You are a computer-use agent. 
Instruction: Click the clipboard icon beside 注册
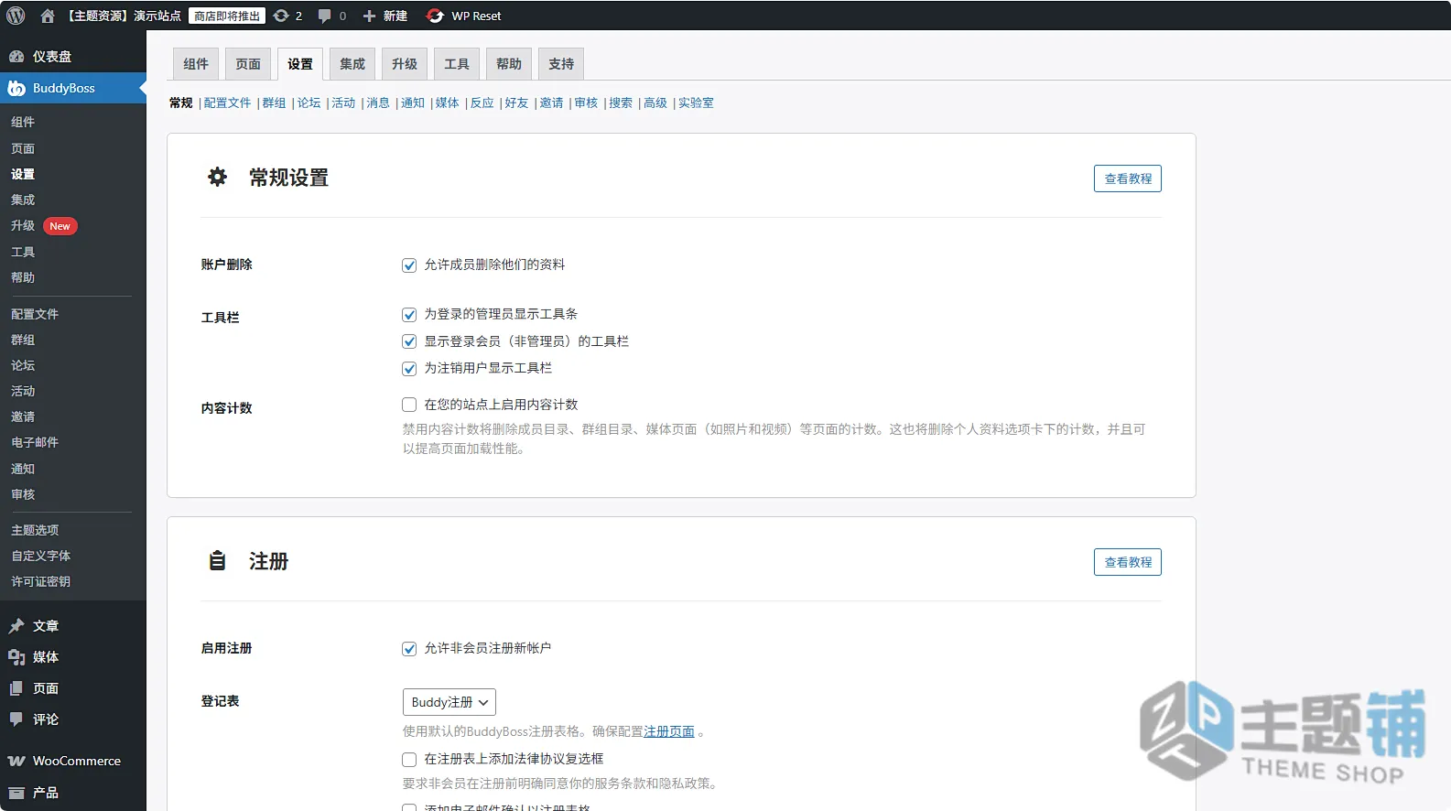click(x=217, y=560)
